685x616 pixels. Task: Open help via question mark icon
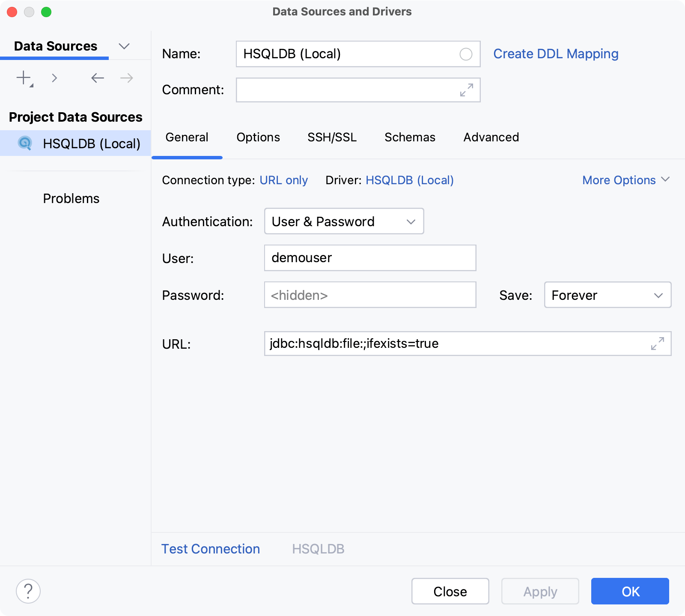[28, 591]
